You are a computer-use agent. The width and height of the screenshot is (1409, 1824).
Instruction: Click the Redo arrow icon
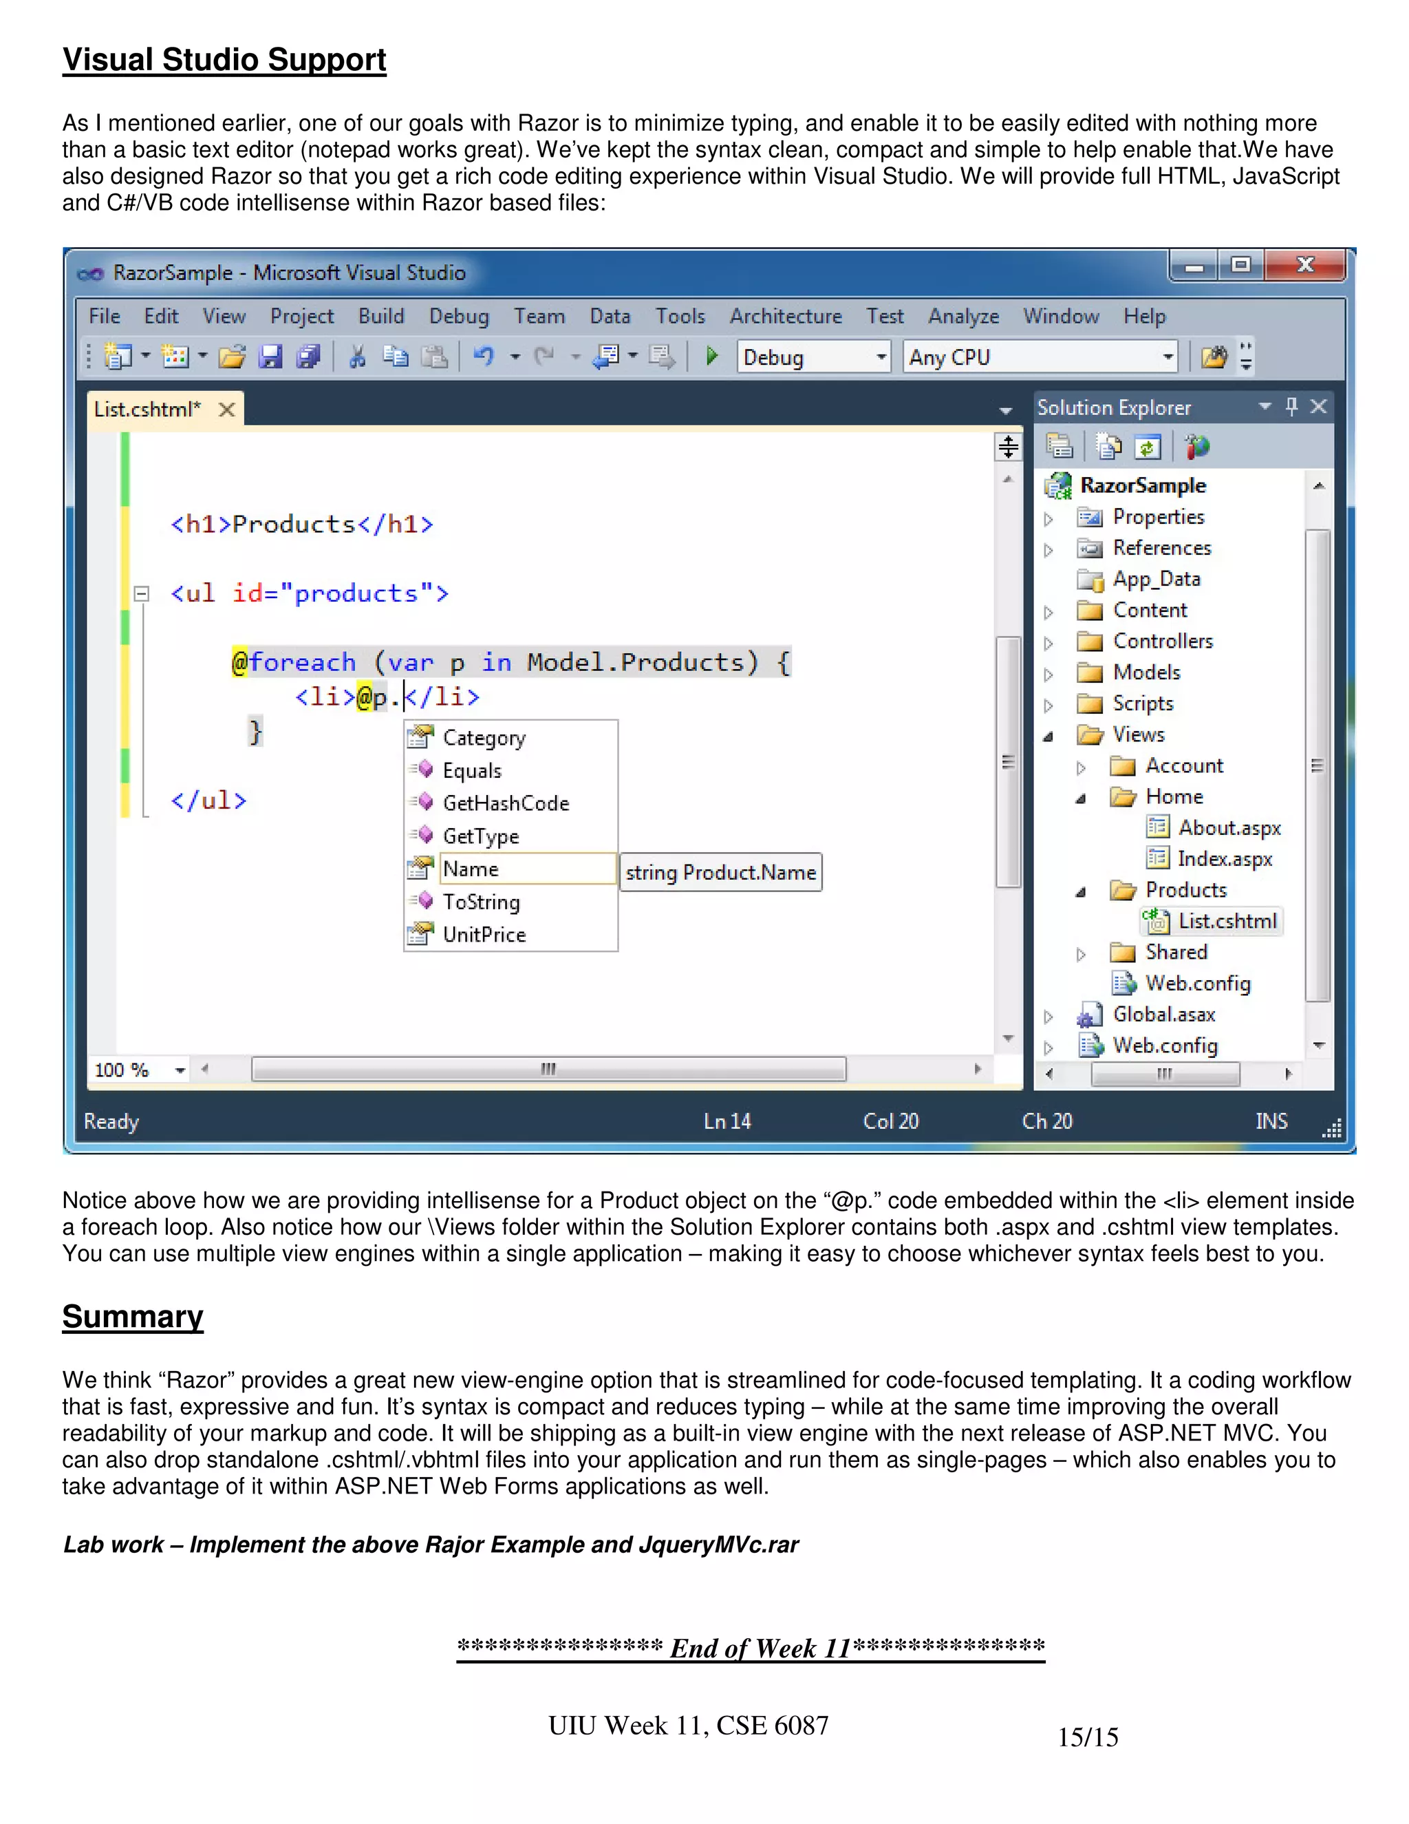pyautogui.click(x=544, y=357)
